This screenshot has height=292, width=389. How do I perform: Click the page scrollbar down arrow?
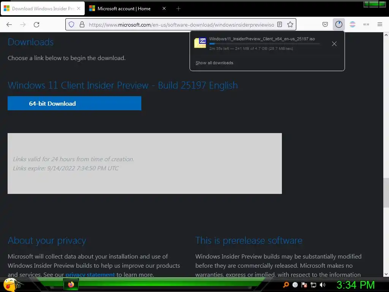[386, 274]
